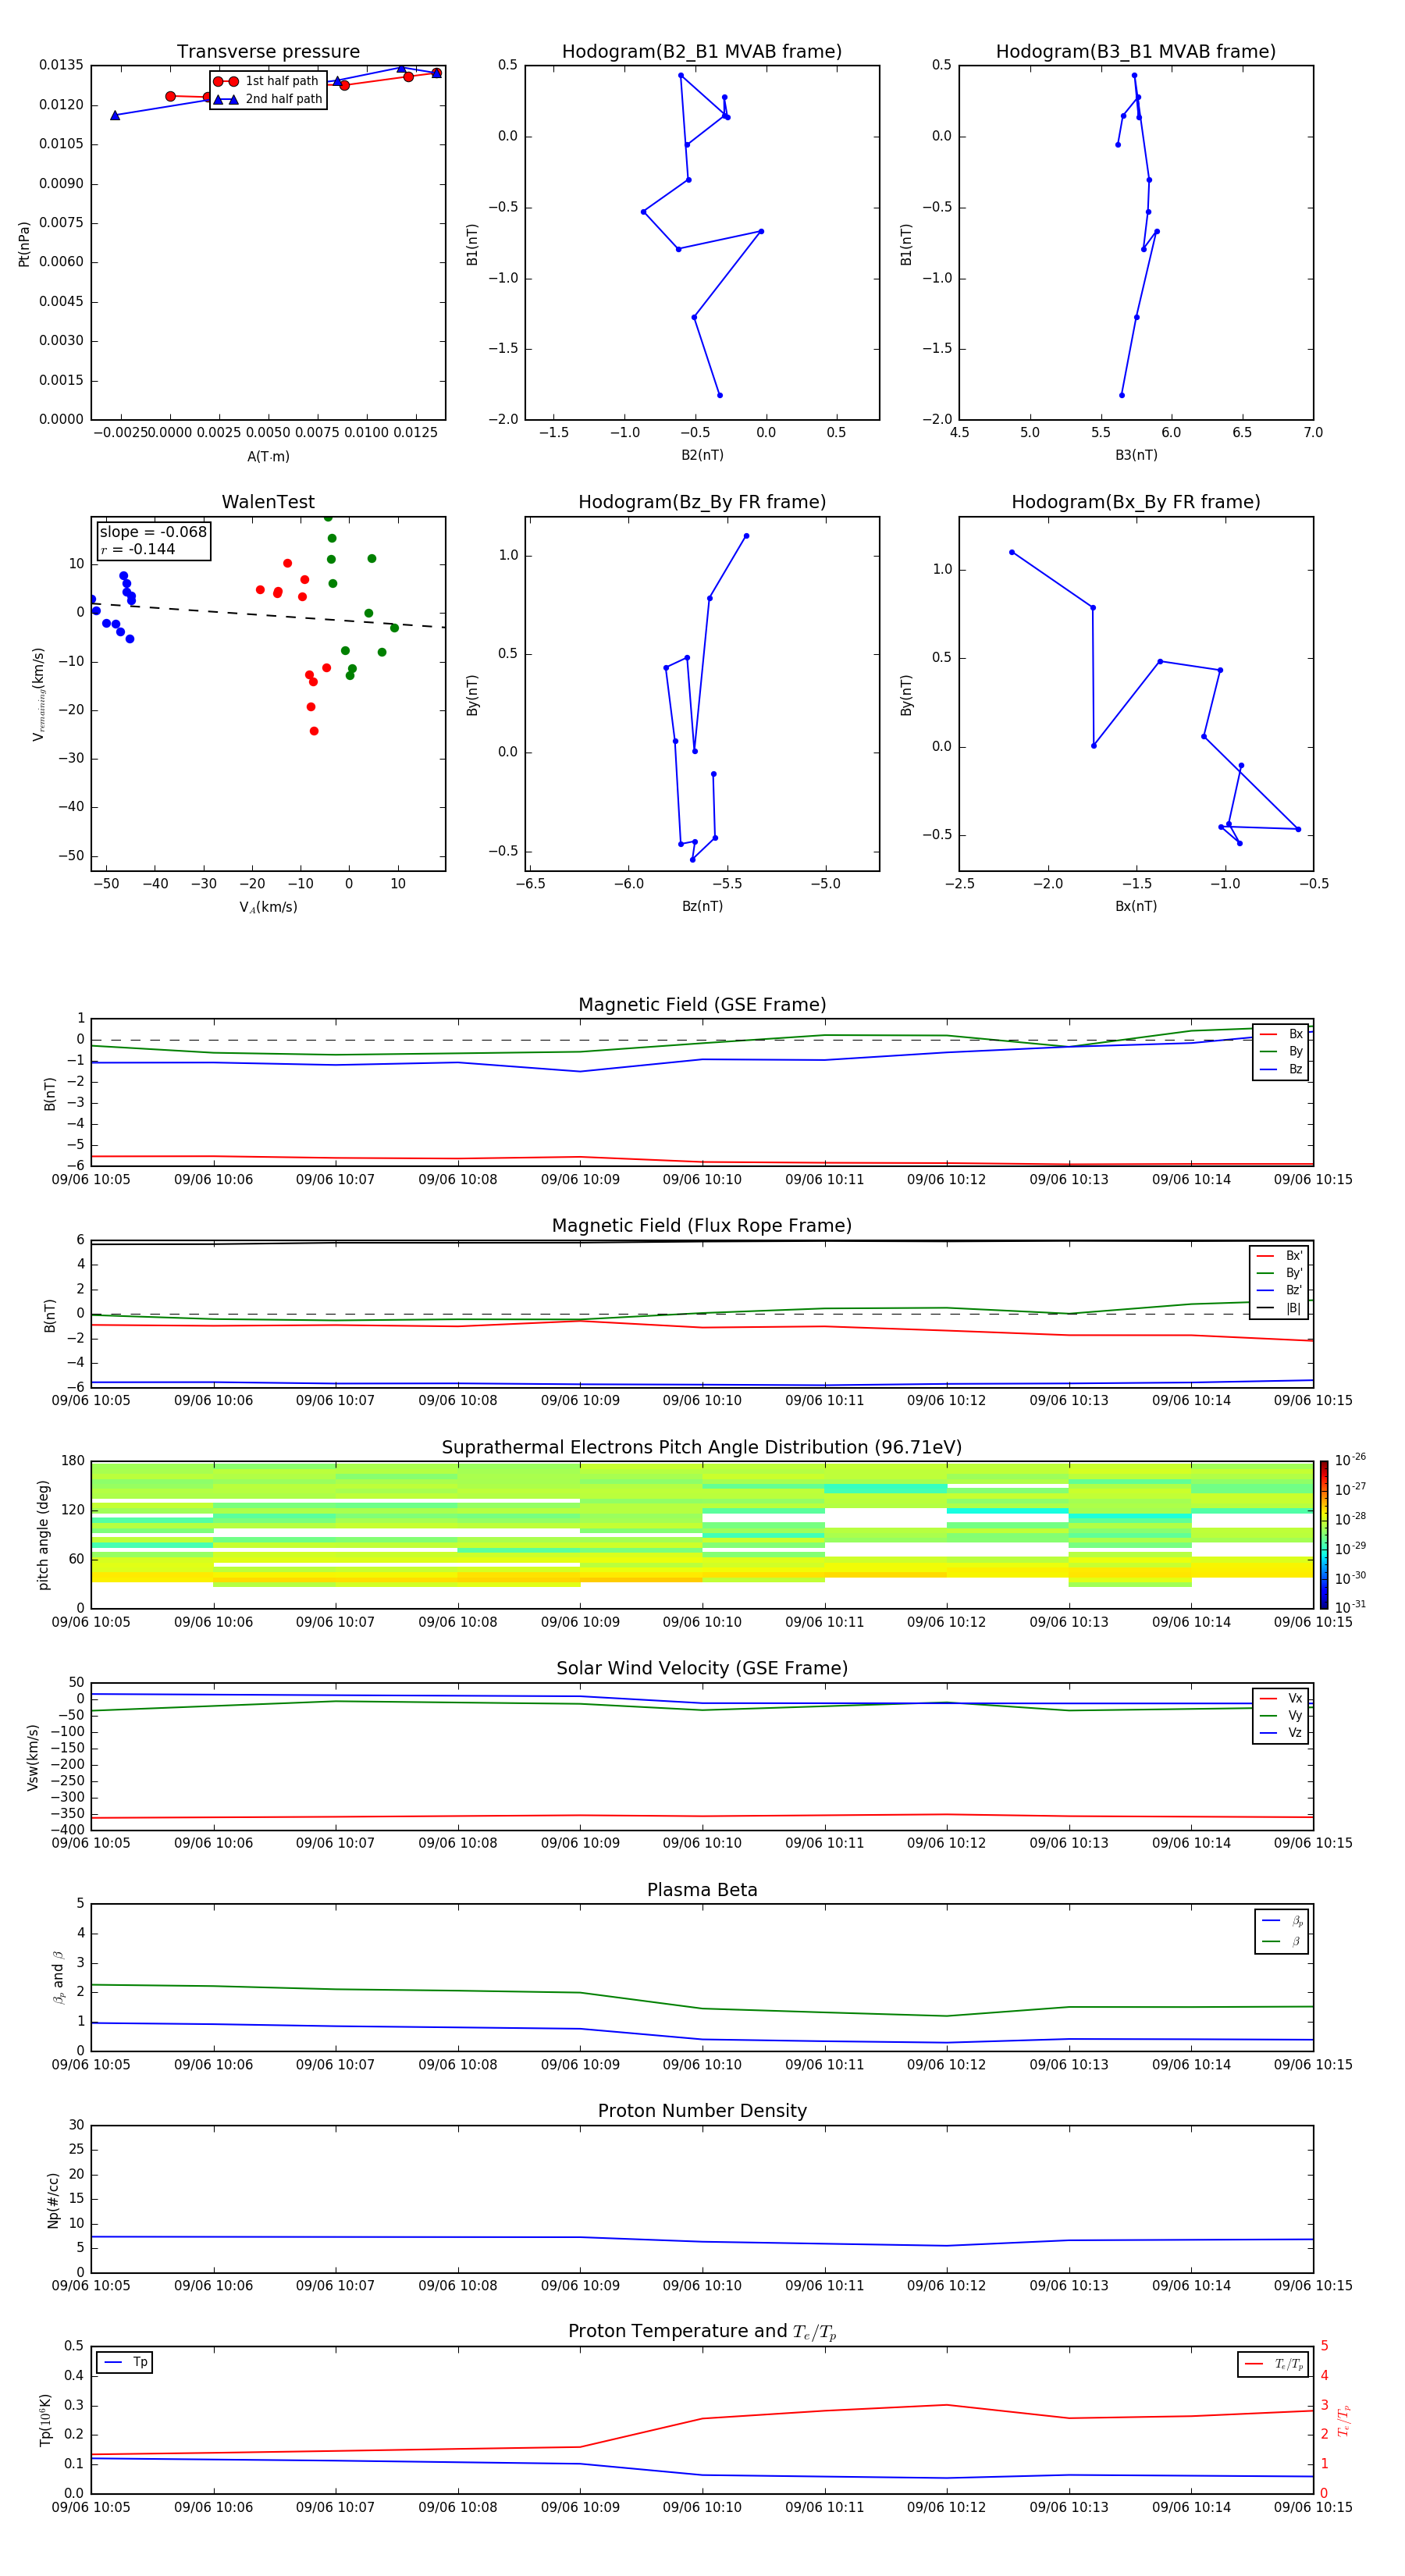The image size is (1405, 2576).
Task: Click the 'Hodogram(B2_B1 MVAB frame)' title
Action: click(x=702, y=52)
